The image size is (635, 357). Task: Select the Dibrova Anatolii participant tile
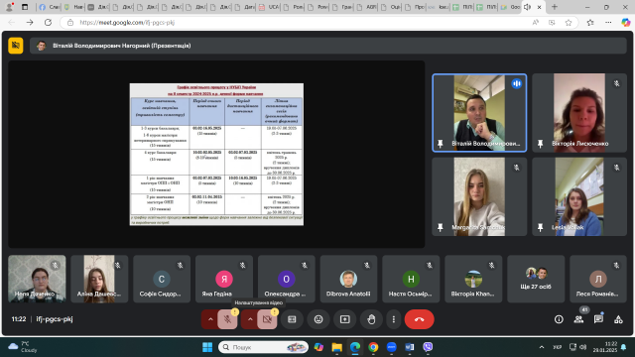(348, 279)
